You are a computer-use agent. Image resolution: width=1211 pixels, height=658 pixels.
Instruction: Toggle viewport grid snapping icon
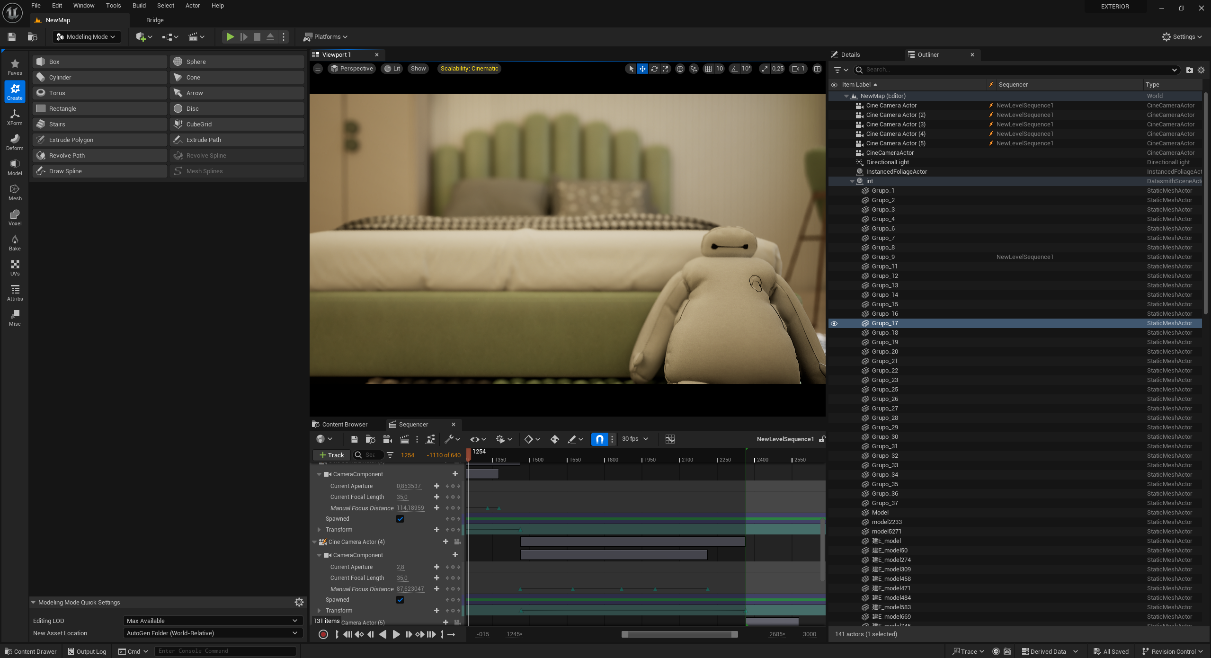[708, 69]
